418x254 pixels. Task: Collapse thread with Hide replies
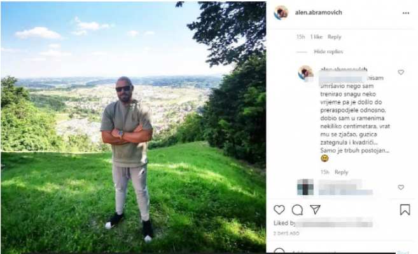[x=328, y=51]
